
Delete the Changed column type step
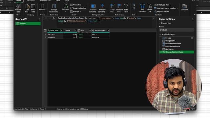(x=160, y=52)
